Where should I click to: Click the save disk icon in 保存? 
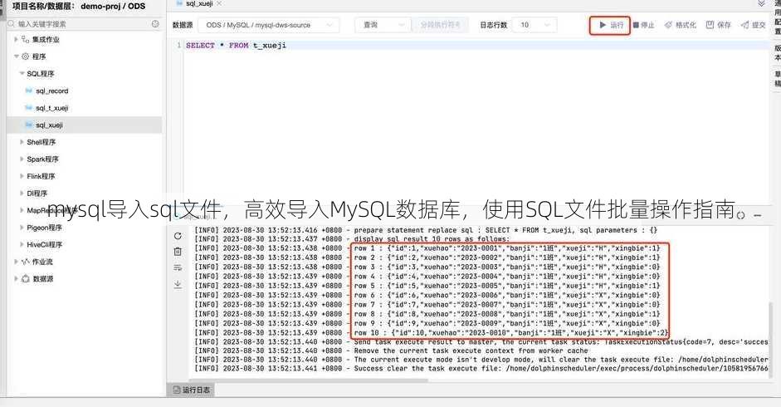(x=710, y=25)
